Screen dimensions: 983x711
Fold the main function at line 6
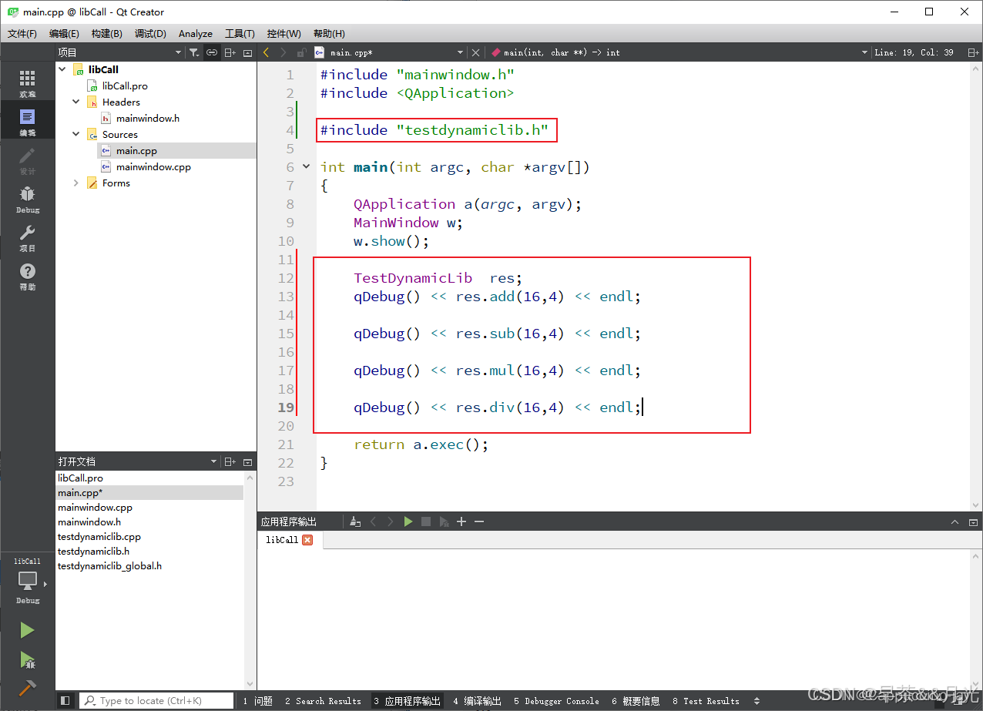[306, 166]
